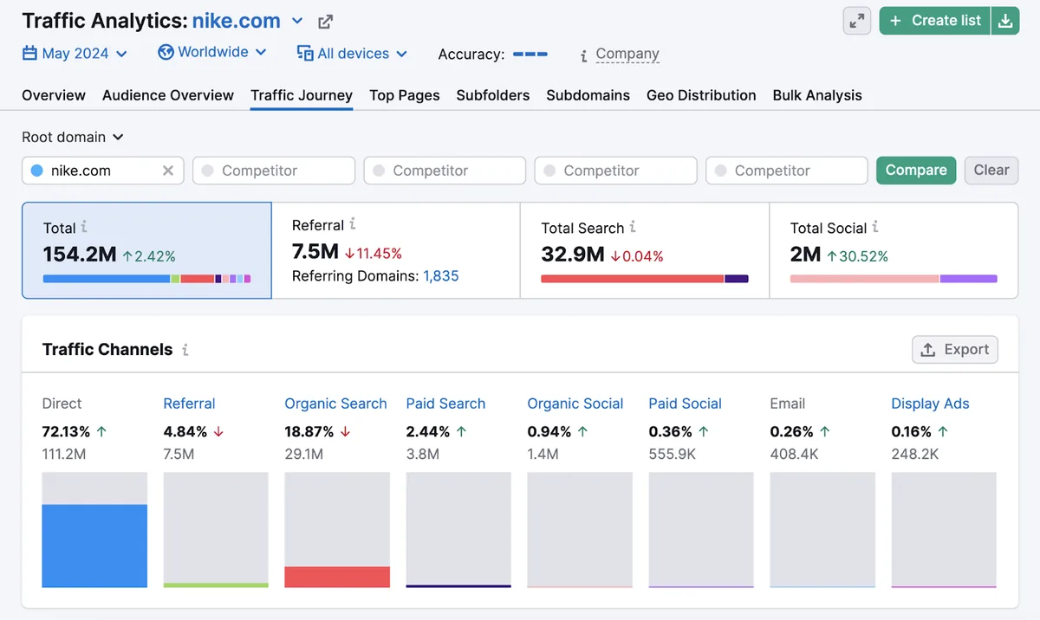Click the Export button
This screenshot has height=620, width=1040.
(955, 350)
